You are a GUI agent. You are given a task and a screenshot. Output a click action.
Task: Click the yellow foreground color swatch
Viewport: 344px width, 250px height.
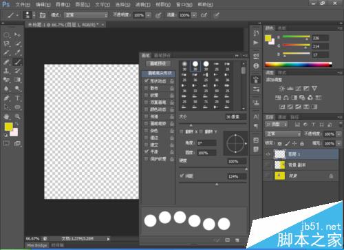point(8,127)
